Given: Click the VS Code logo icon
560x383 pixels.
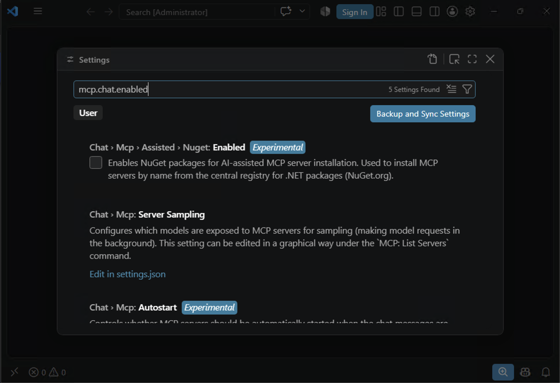Looking at the screenshot, I should point(13,11).
